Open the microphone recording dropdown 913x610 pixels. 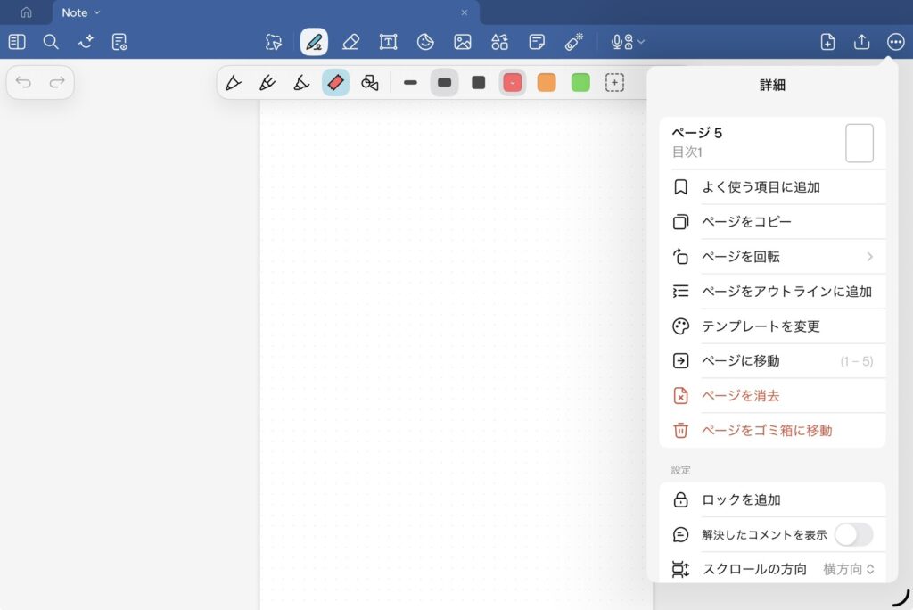627,42
